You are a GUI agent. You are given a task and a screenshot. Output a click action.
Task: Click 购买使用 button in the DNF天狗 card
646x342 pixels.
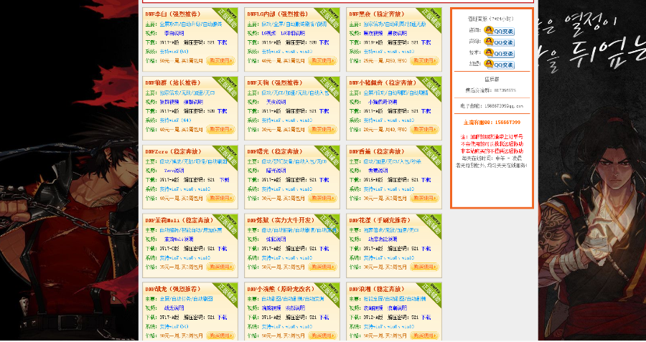tap(322, 130)
